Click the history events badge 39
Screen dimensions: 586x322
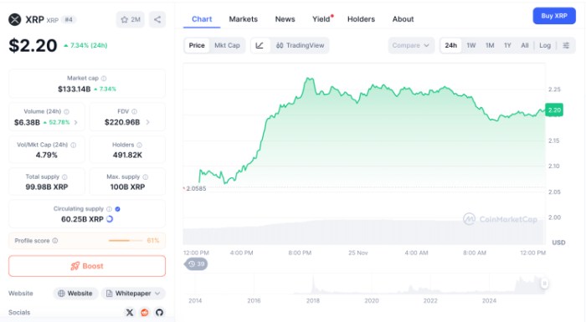tap(196, 264)
